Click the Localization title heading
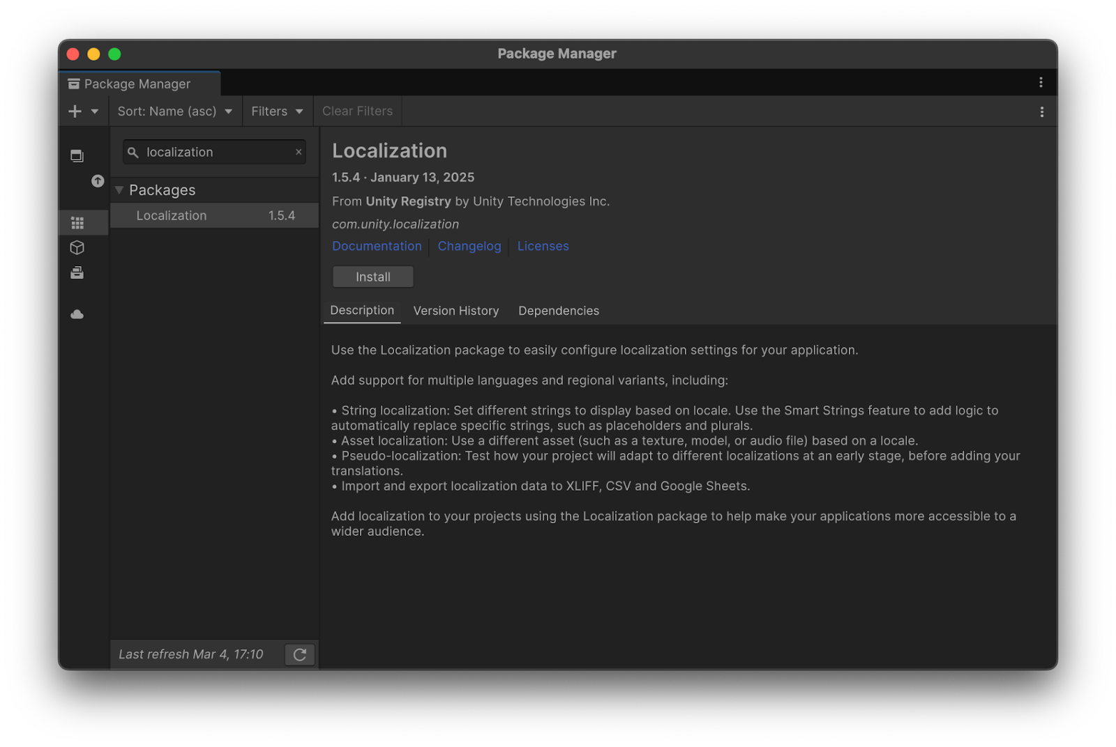 click(389, 151)
